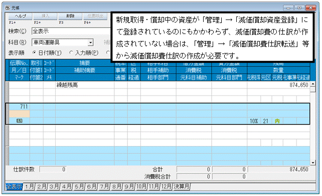Click the 挿入 toolbar button
322x196 pixels.
click(x=45, y=16)
